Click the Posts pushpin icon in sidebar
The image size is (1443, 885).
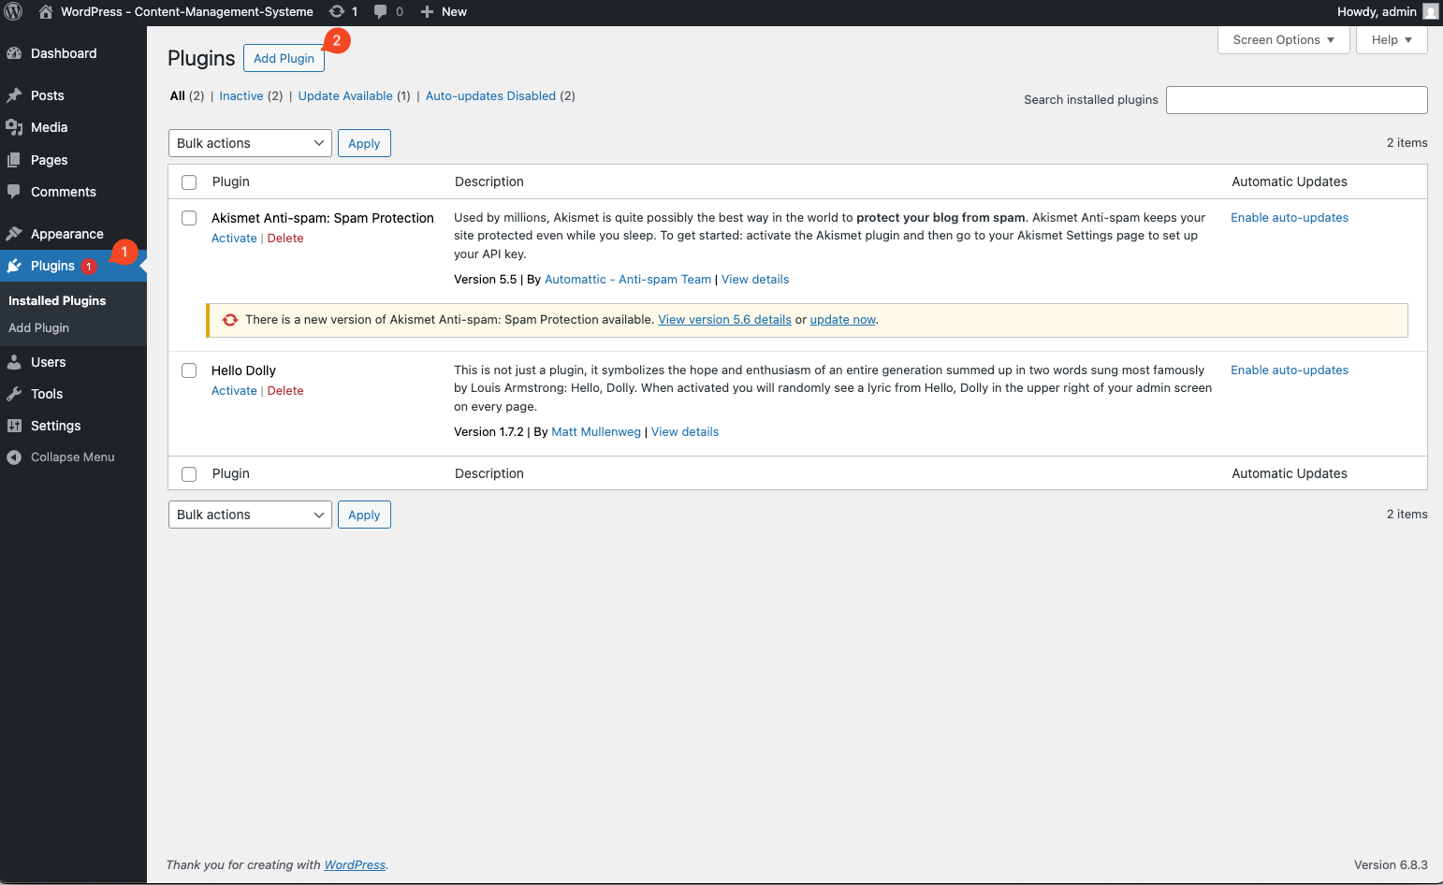pyautogui.click(x=14, y=95)
